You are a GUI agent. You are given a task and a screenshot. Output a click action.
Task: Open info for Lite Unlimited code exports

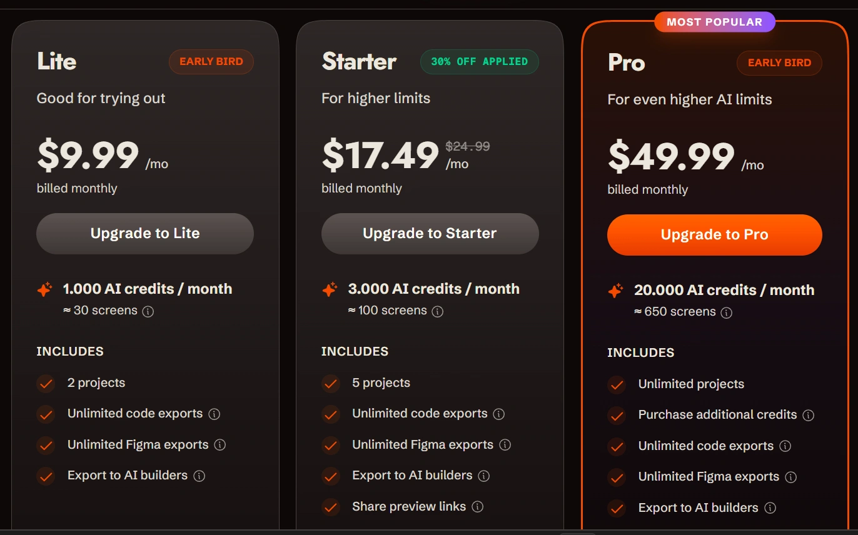pyautogui.click(x=214, y=414)
